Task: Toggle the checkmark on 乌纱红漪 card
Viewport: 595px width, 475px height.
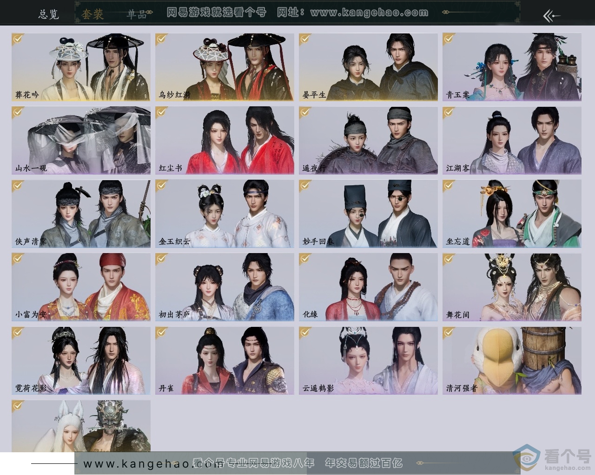Action: 162,39
